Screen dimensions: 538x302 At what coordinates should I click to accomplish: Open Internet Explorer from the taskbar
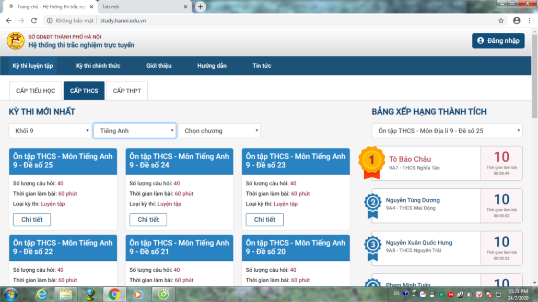point(41,294)
